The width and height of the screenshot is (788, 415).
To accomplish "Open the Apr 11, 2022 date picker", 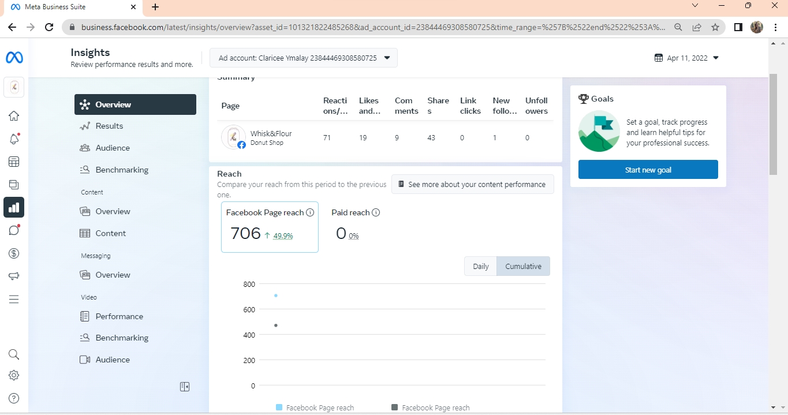I will [x=686, y=58].
